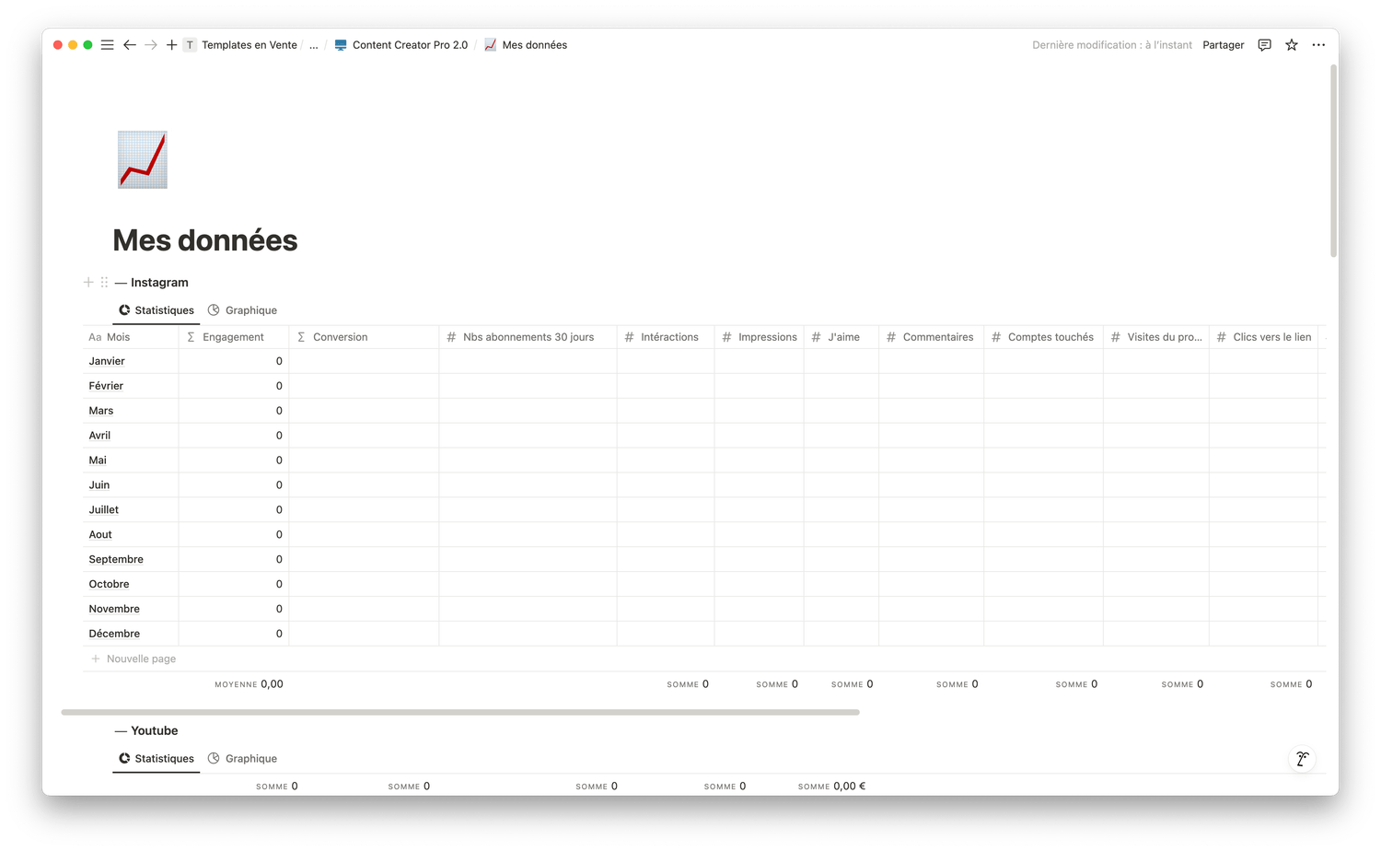Open the Décembre row page
1381x851 pixels.
tap(114, 635)
